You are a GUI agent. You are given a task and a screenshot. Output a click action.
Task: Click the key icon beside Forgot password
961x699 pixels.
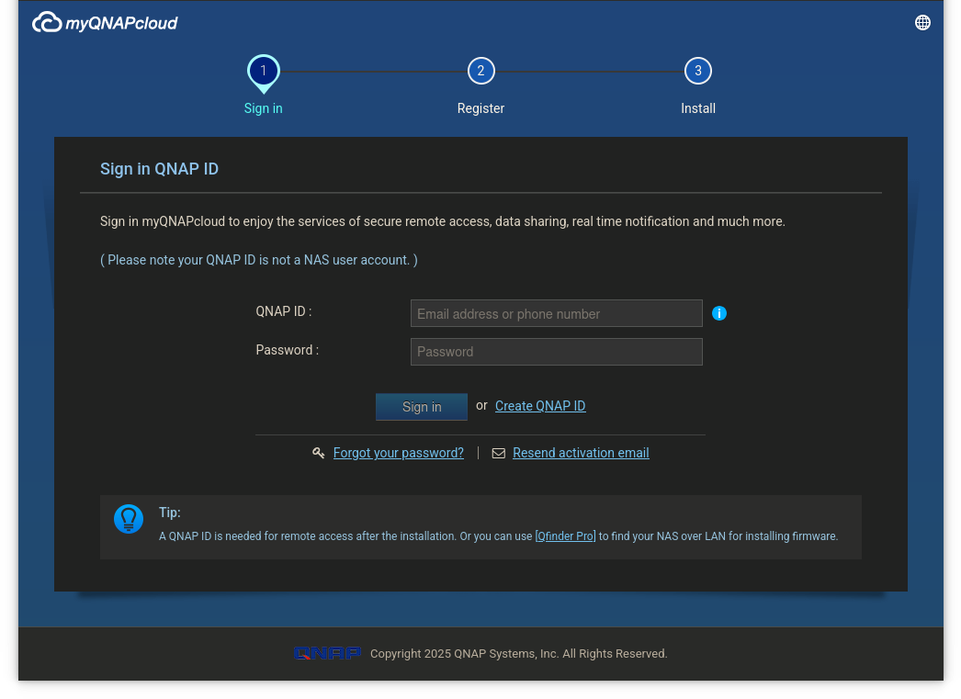[318, 453]
